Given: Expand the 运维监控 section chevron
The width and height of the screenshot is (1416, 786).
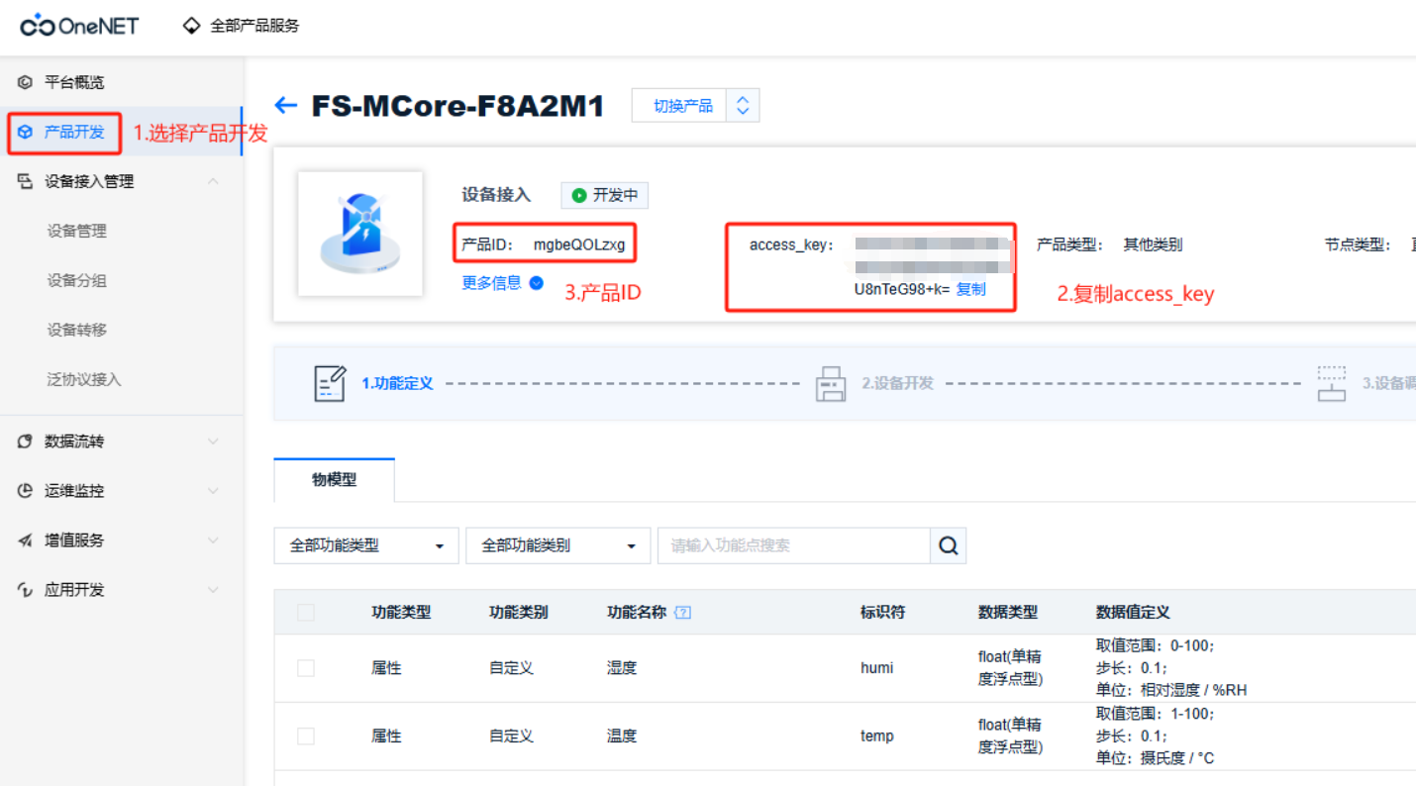Looking at the screenshot, I should pyautogui.click(x=213, y=491).
